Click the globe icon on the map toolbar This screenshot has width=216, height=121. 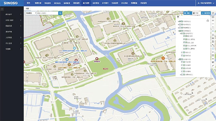point(213,17)
